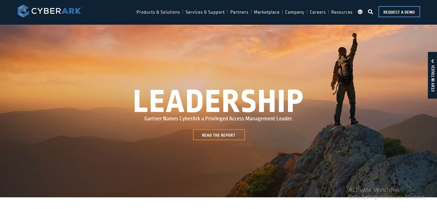Select Partners in the navigation bar
The image size is (437, 209).
[239, 12]
